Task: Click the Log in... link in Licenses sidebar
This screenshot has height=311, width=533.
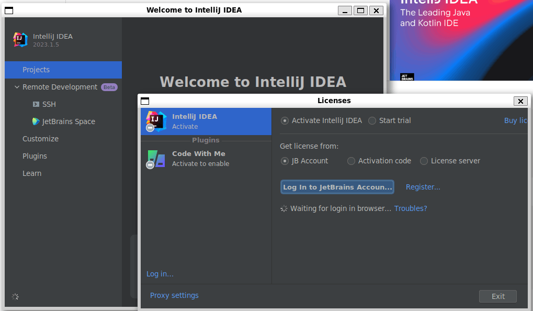Action: (160, 274)
